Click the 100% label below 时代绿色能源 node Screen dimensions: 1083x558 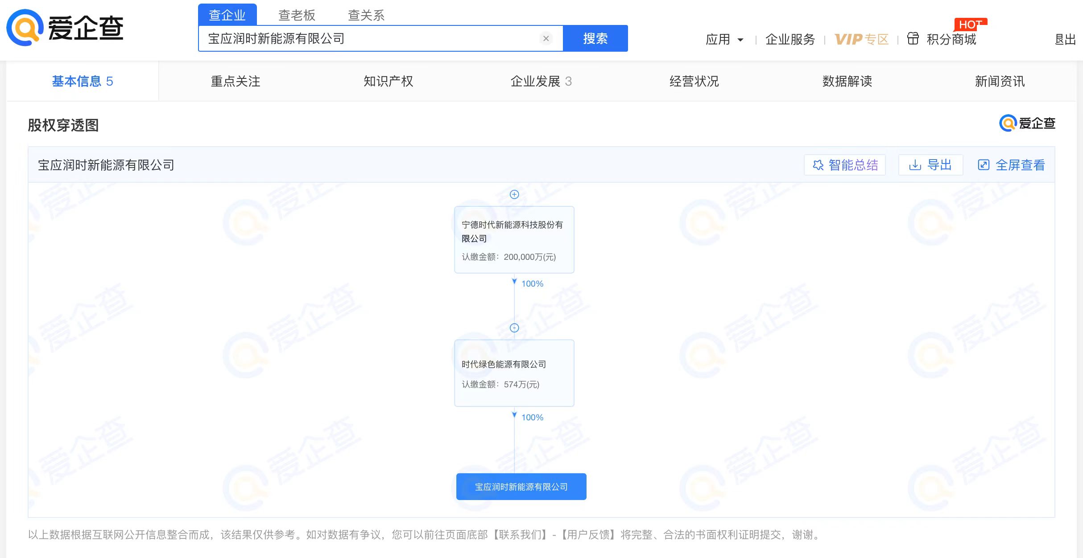pyautogui.click(x=532, y=418)
